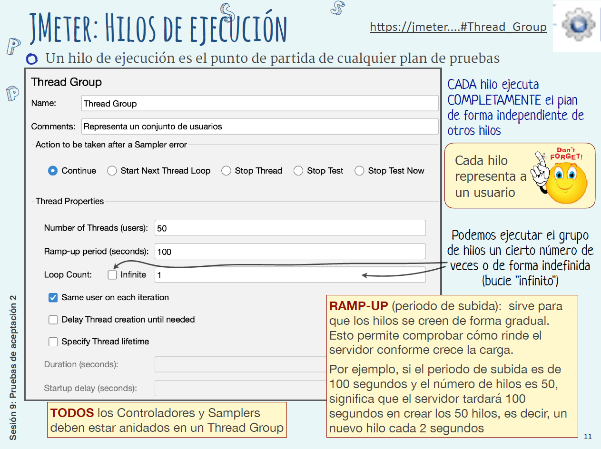Select the Stop Test radio option
The width and height of the screenshot is (601, 449).
point(298,171)
